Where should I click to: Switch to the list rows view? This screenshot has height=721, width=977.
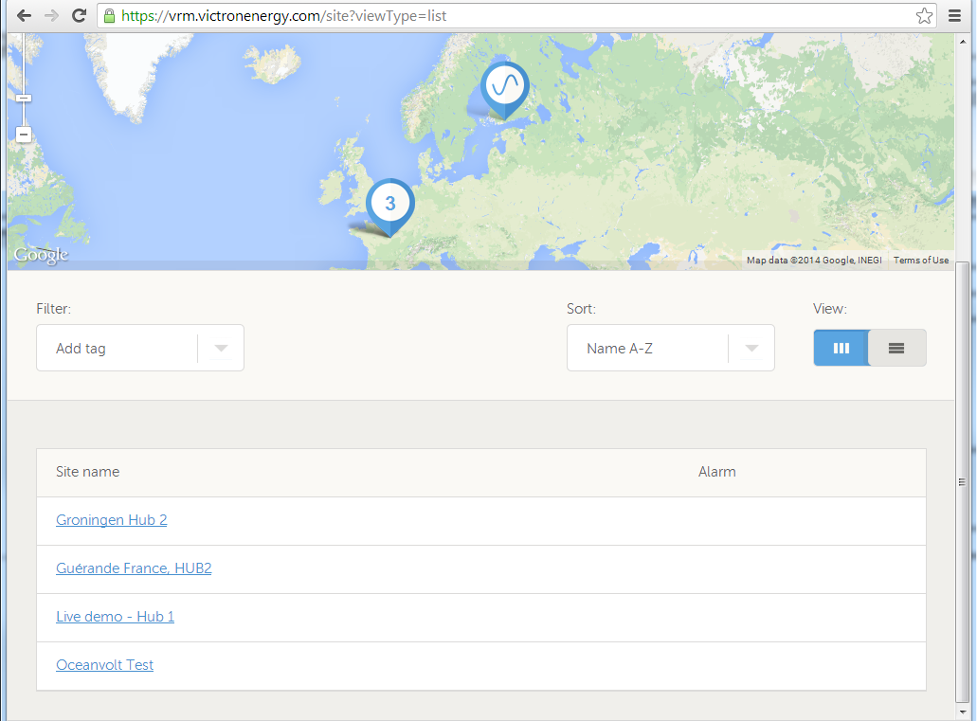pyautogui.click(x=896, y=348)
